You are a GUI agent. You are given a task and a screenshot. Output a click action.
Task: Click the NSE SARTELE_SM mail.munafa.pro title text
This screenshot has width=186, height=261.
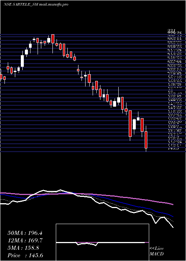pyautogui.click(x=36, y=4)
